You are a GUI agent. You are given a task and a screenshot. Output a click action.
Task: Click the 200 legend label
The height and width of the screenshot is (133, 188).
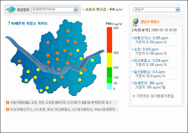click(116, 68)
